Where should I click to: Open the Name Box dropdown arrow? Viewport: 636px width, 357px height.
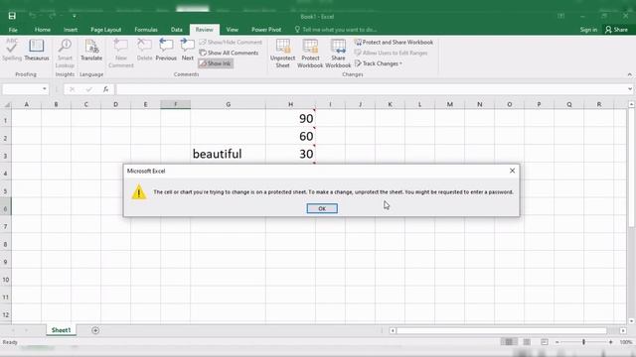(44, 89)
